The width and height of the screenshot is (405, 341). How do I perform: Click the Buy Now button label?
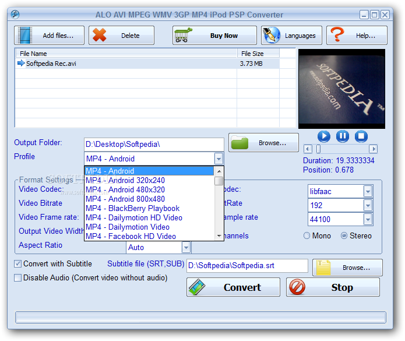(x=224, y=36)
